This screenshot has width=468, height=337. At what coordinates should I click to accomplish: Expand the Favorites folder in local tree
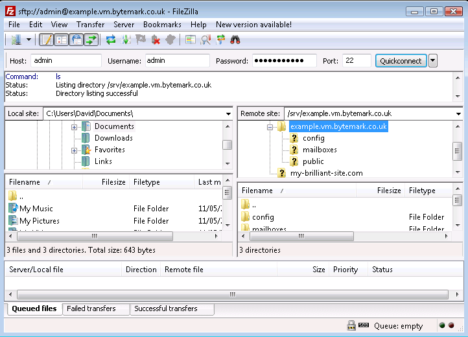[75, 150]
